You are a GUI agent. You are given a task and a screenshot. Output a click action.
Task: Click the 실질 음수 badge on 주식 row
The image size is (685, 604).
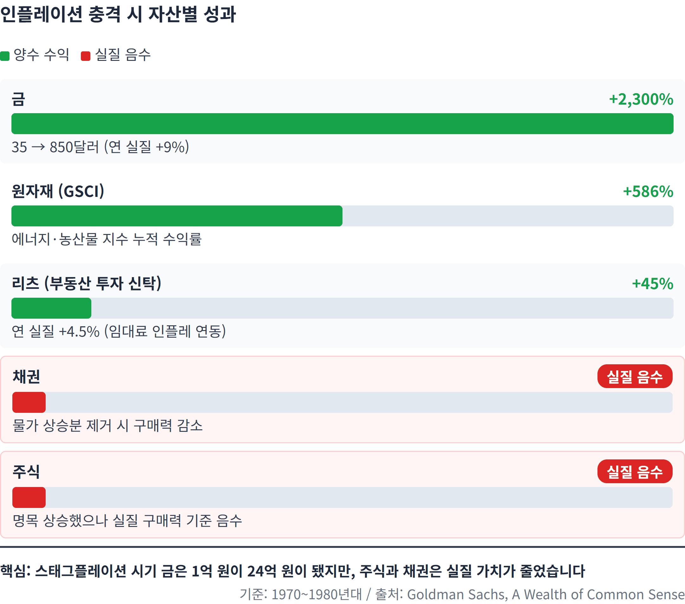pos(635,471)
